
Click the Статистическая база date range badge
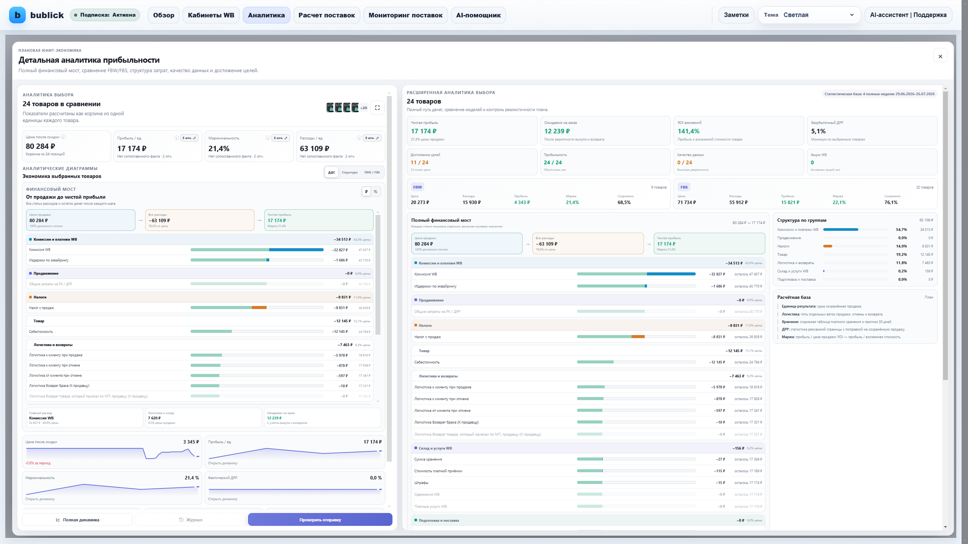[879, 94]
